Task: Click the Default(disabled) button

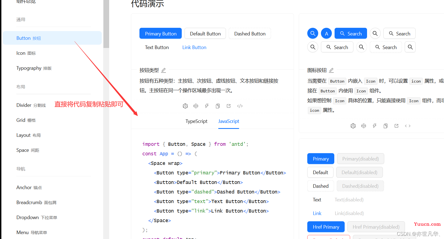Action: (359, 172)
